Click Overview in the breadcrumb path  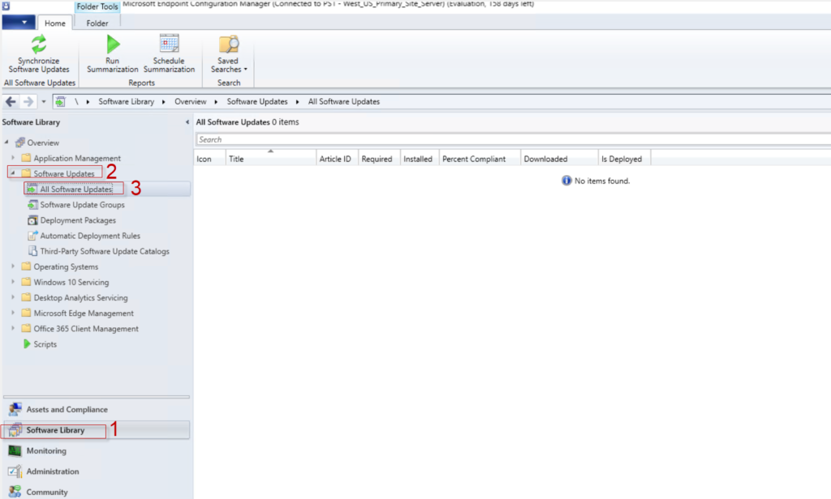point(190,101)
